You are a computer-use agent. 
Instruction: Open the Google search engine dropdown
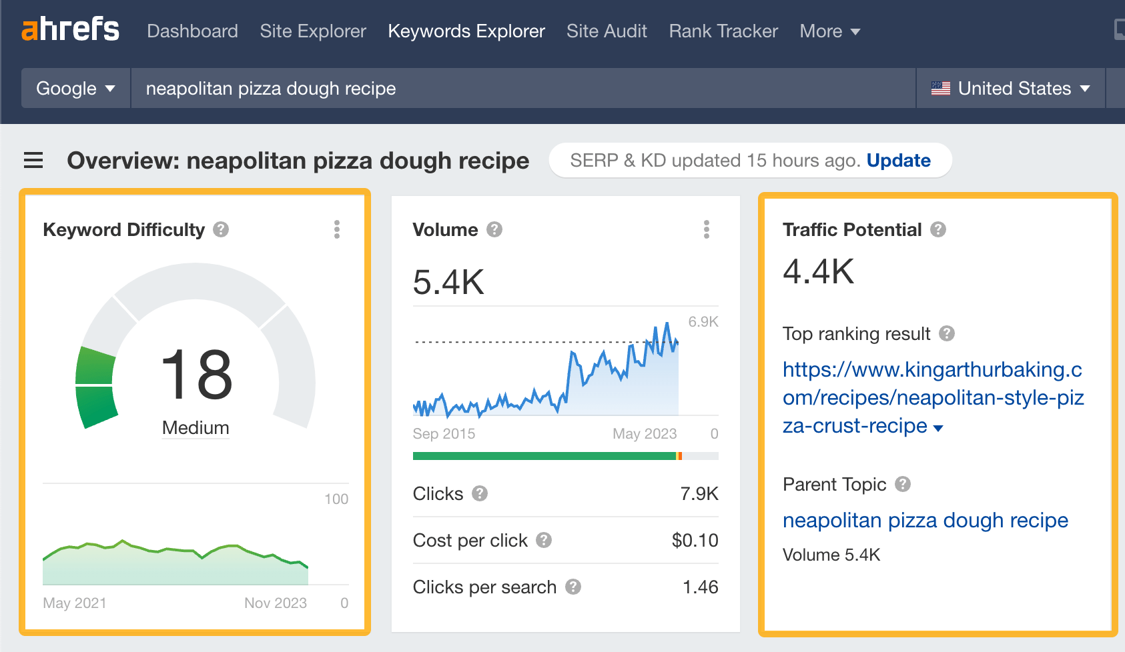coord(75,88)
